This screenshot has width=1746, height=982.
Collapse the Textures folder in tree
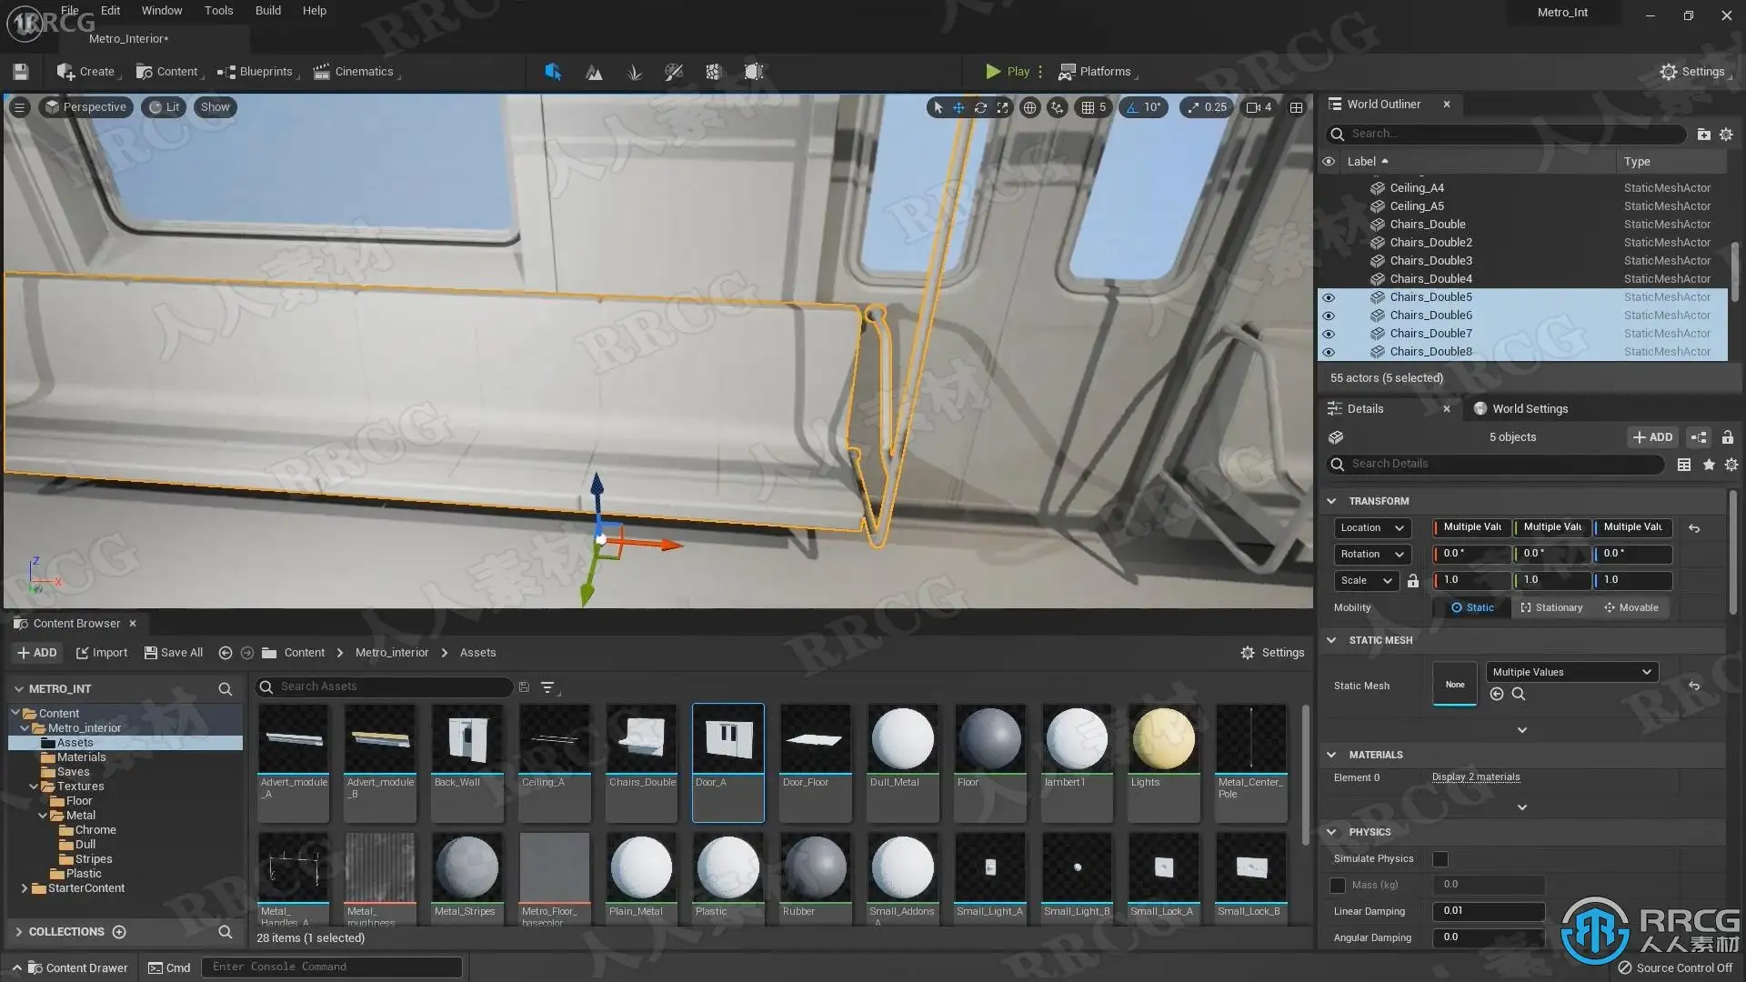34,787
